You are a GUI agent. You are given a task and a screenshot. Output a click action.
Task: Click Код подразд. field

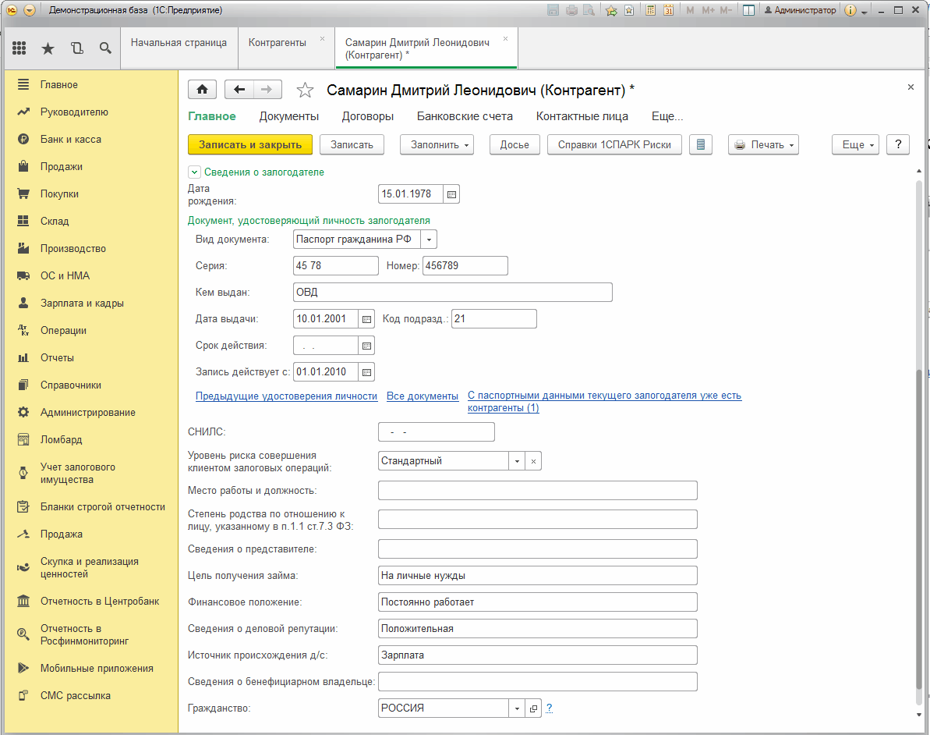pyautogui.click(x=494, y=319)
